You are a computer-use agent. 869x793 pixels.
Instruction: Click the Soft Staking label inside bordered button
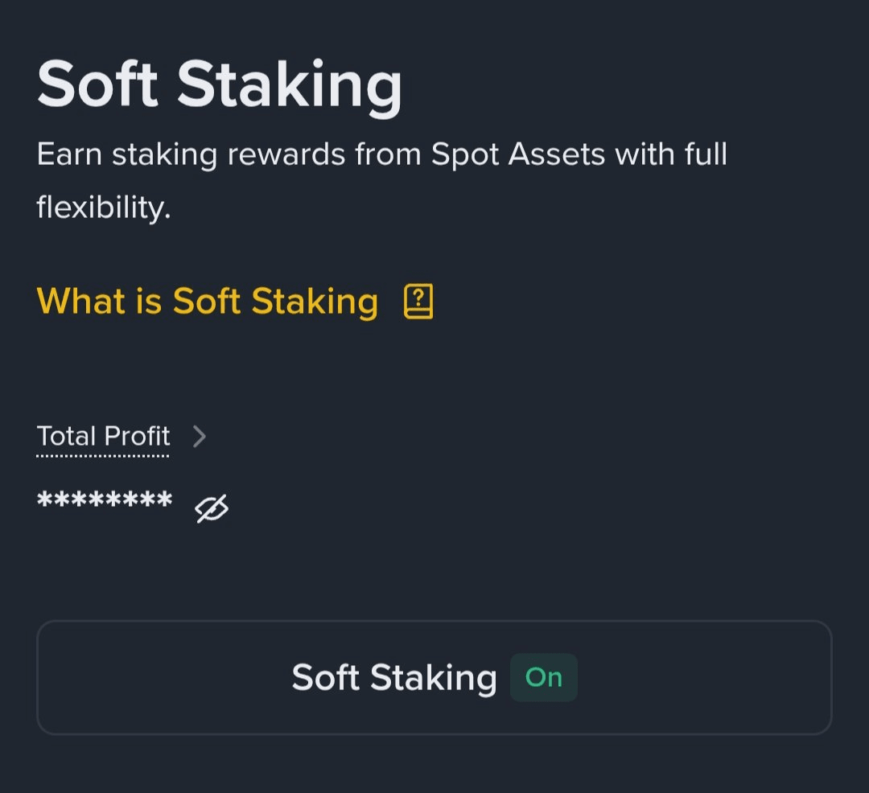(394, 678)
